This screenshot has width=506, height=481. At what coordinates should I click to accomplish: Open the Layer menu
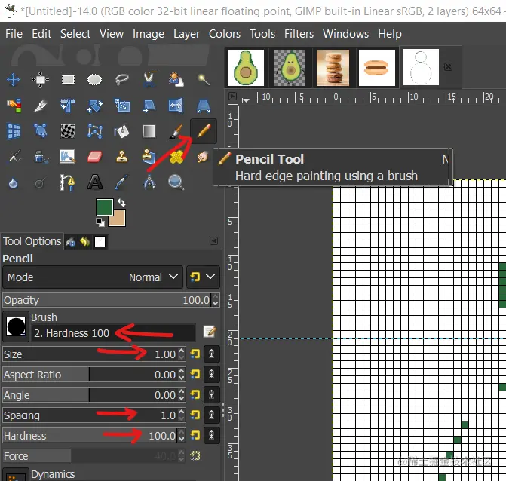(x=186, y=34)
